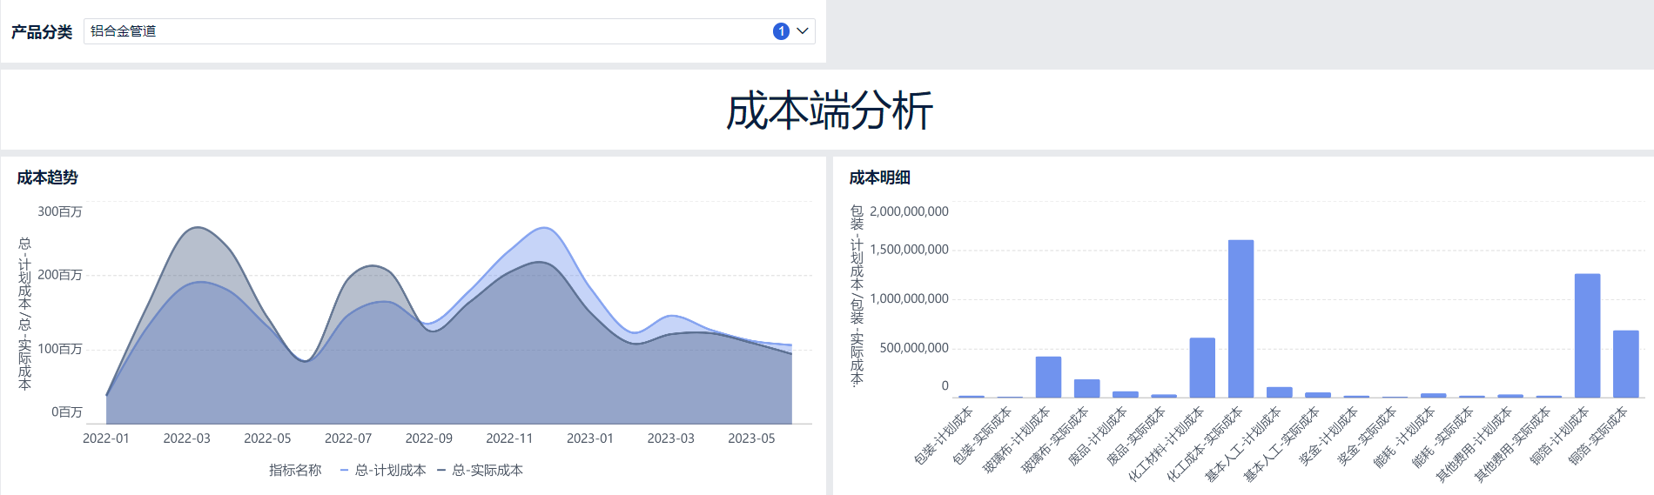1654x495 pixels.
Task: Click the 化工成本-实际成本 tallest bar
Action: tap(1240, 318)
